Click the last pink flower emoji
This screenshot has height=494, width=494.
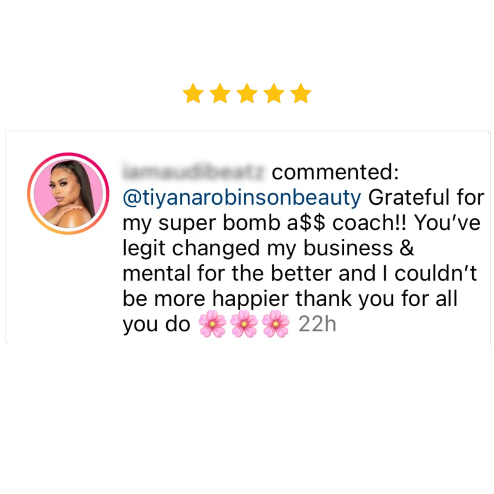[276, 324]
